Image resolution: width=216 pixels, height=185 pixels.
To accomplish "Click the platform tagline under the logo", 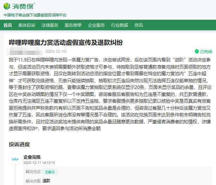I will point(35,15).
